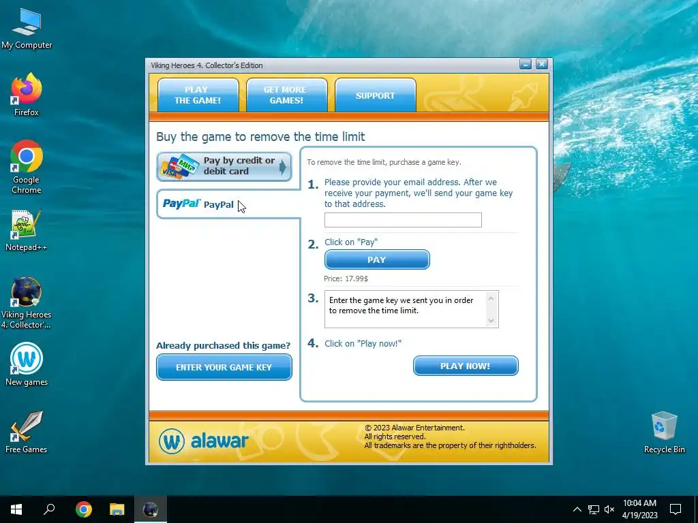Click Enter Your Game Key button
The height and width of the screenshot is (523, 698).
[x=224, y=367]
